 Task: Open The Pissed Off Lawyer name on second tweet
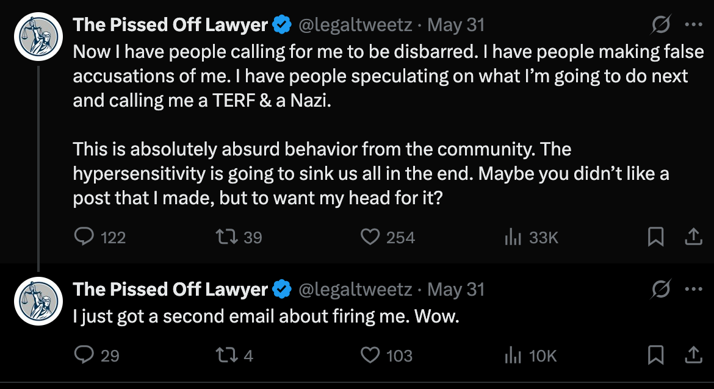(170, 290)
